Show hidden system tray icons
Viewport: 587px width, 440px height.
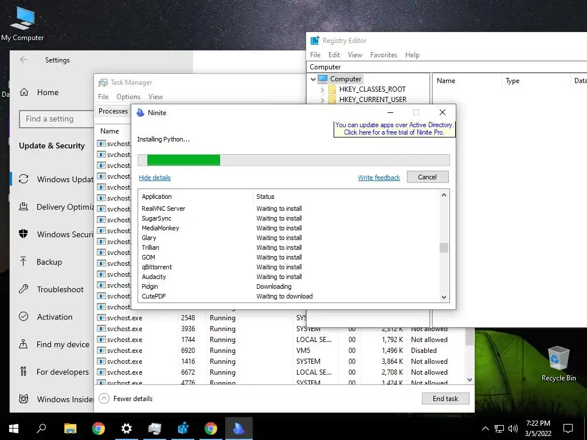(485, 429)
